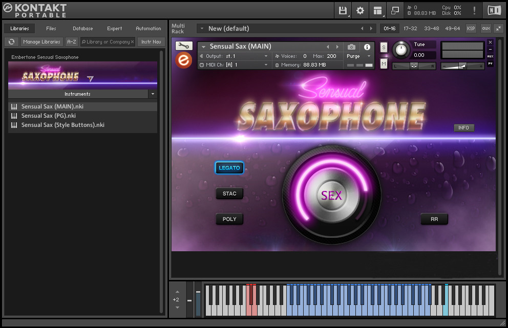Click the minimized view icon in header
Screen dimensions: 508x328
click(395, 11)
